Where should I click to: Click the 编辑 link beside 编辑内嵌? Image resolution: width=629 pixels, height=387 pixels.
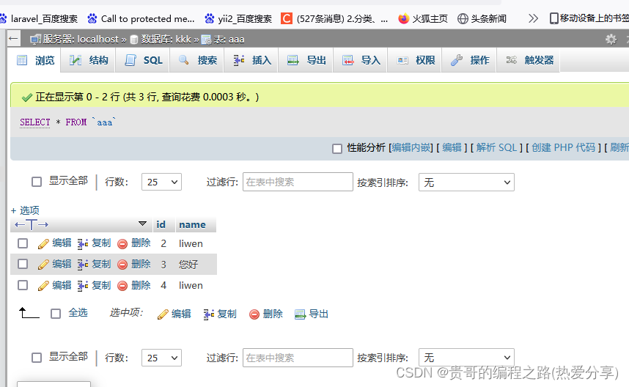452,147
